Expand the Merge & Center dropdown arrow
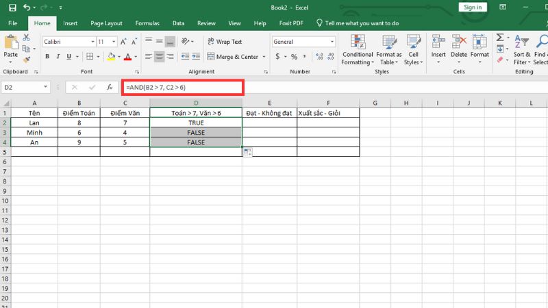Viewport: 548px width, 308px height. tap(264, 57)
